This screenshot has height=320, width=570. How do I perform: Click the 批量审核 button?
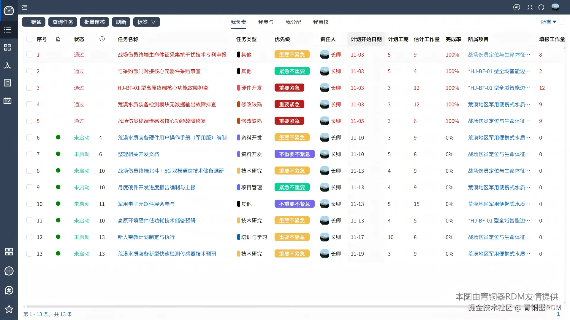(x=94, y=22)
